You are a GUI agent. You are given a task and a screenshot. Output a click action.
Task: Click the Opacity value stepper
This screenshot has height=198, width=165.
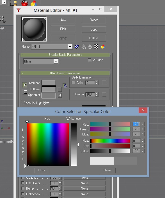coord(97,95)
